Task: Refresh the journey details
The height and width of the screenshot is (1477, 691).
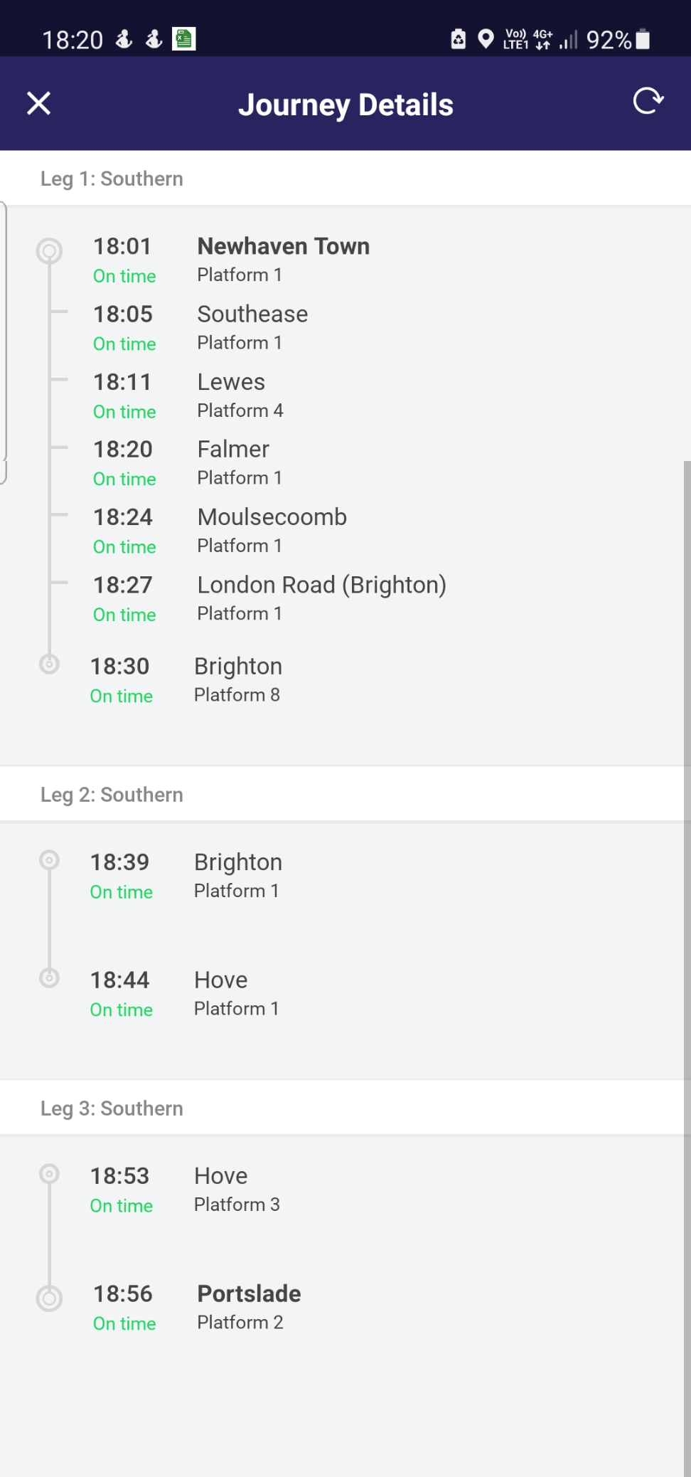Action: 648,101
